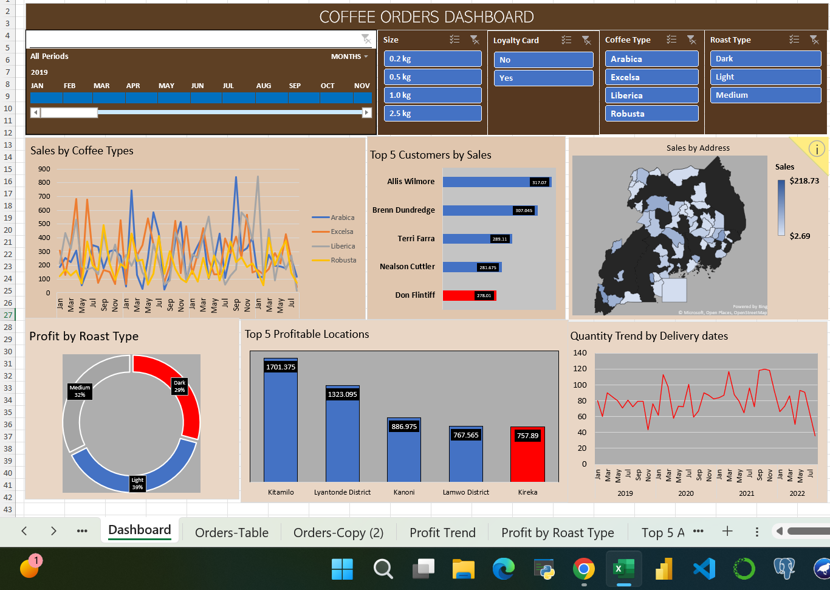
Task: Open the info icon on the Sales by Address map
Action: click(x=817, y=148)
